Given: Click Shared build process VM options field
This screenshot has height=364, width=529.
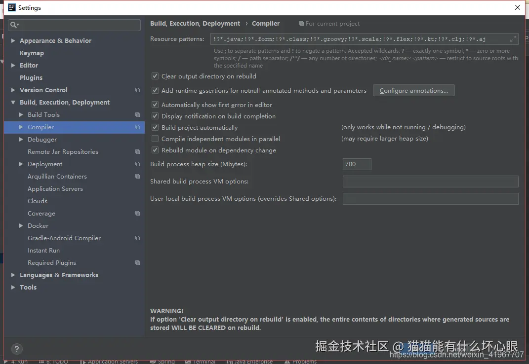Looking at the screenshot, I should pyautogui.click(x=430, y=182).
